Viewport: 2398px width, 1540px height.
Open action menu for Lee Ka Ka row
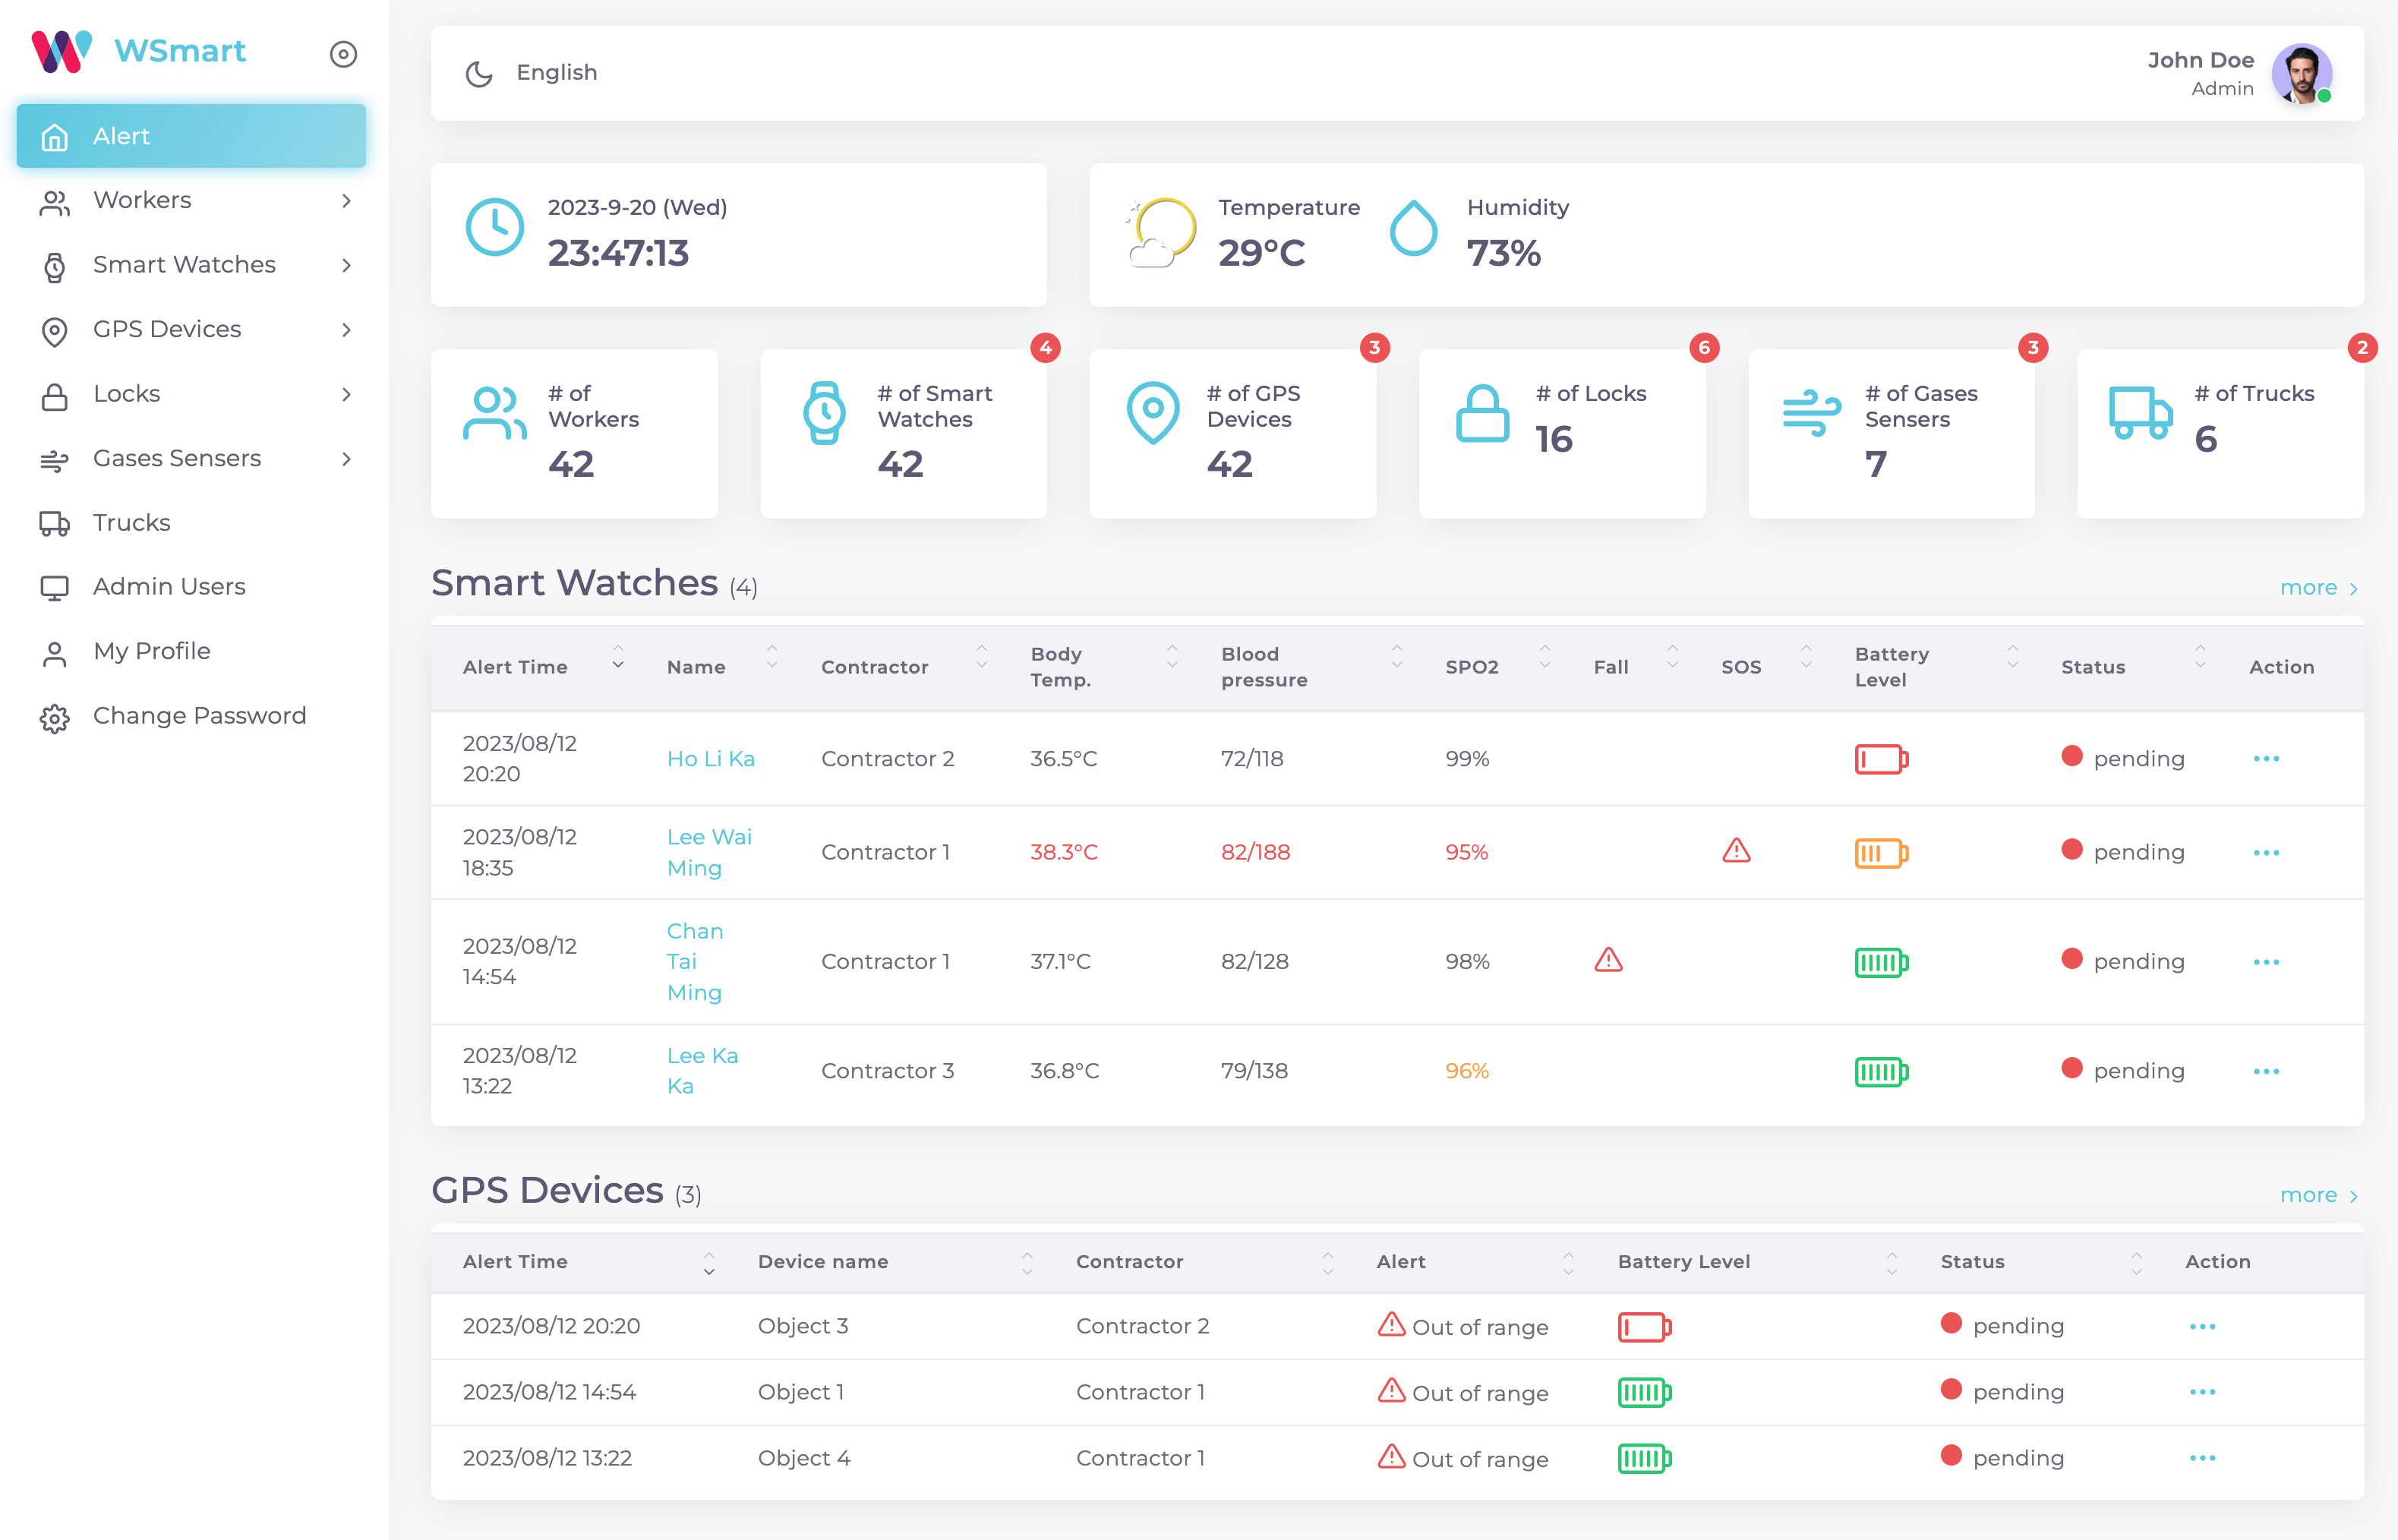coord(2266,1071)
